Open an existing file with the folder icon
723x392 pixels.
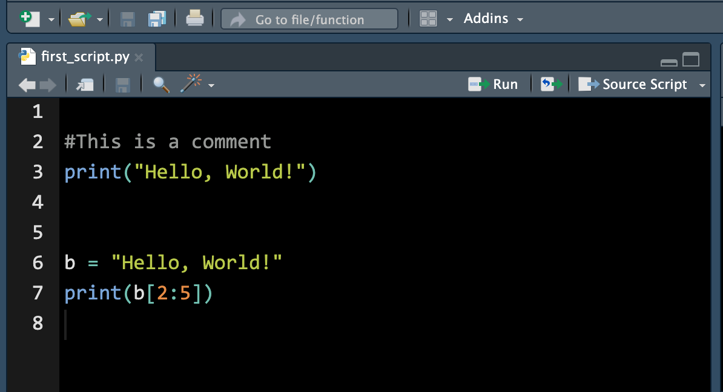79,18
